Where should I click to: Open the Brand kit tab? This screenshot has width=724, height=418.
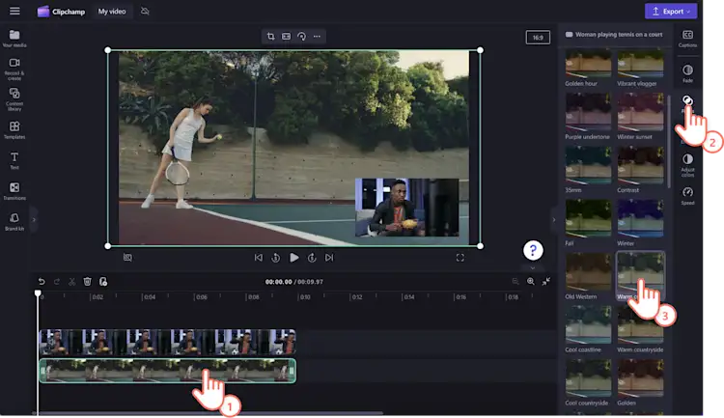point(14,221)
